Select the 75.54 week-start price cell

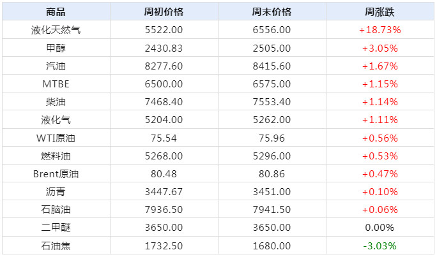[x=164, y=138]
